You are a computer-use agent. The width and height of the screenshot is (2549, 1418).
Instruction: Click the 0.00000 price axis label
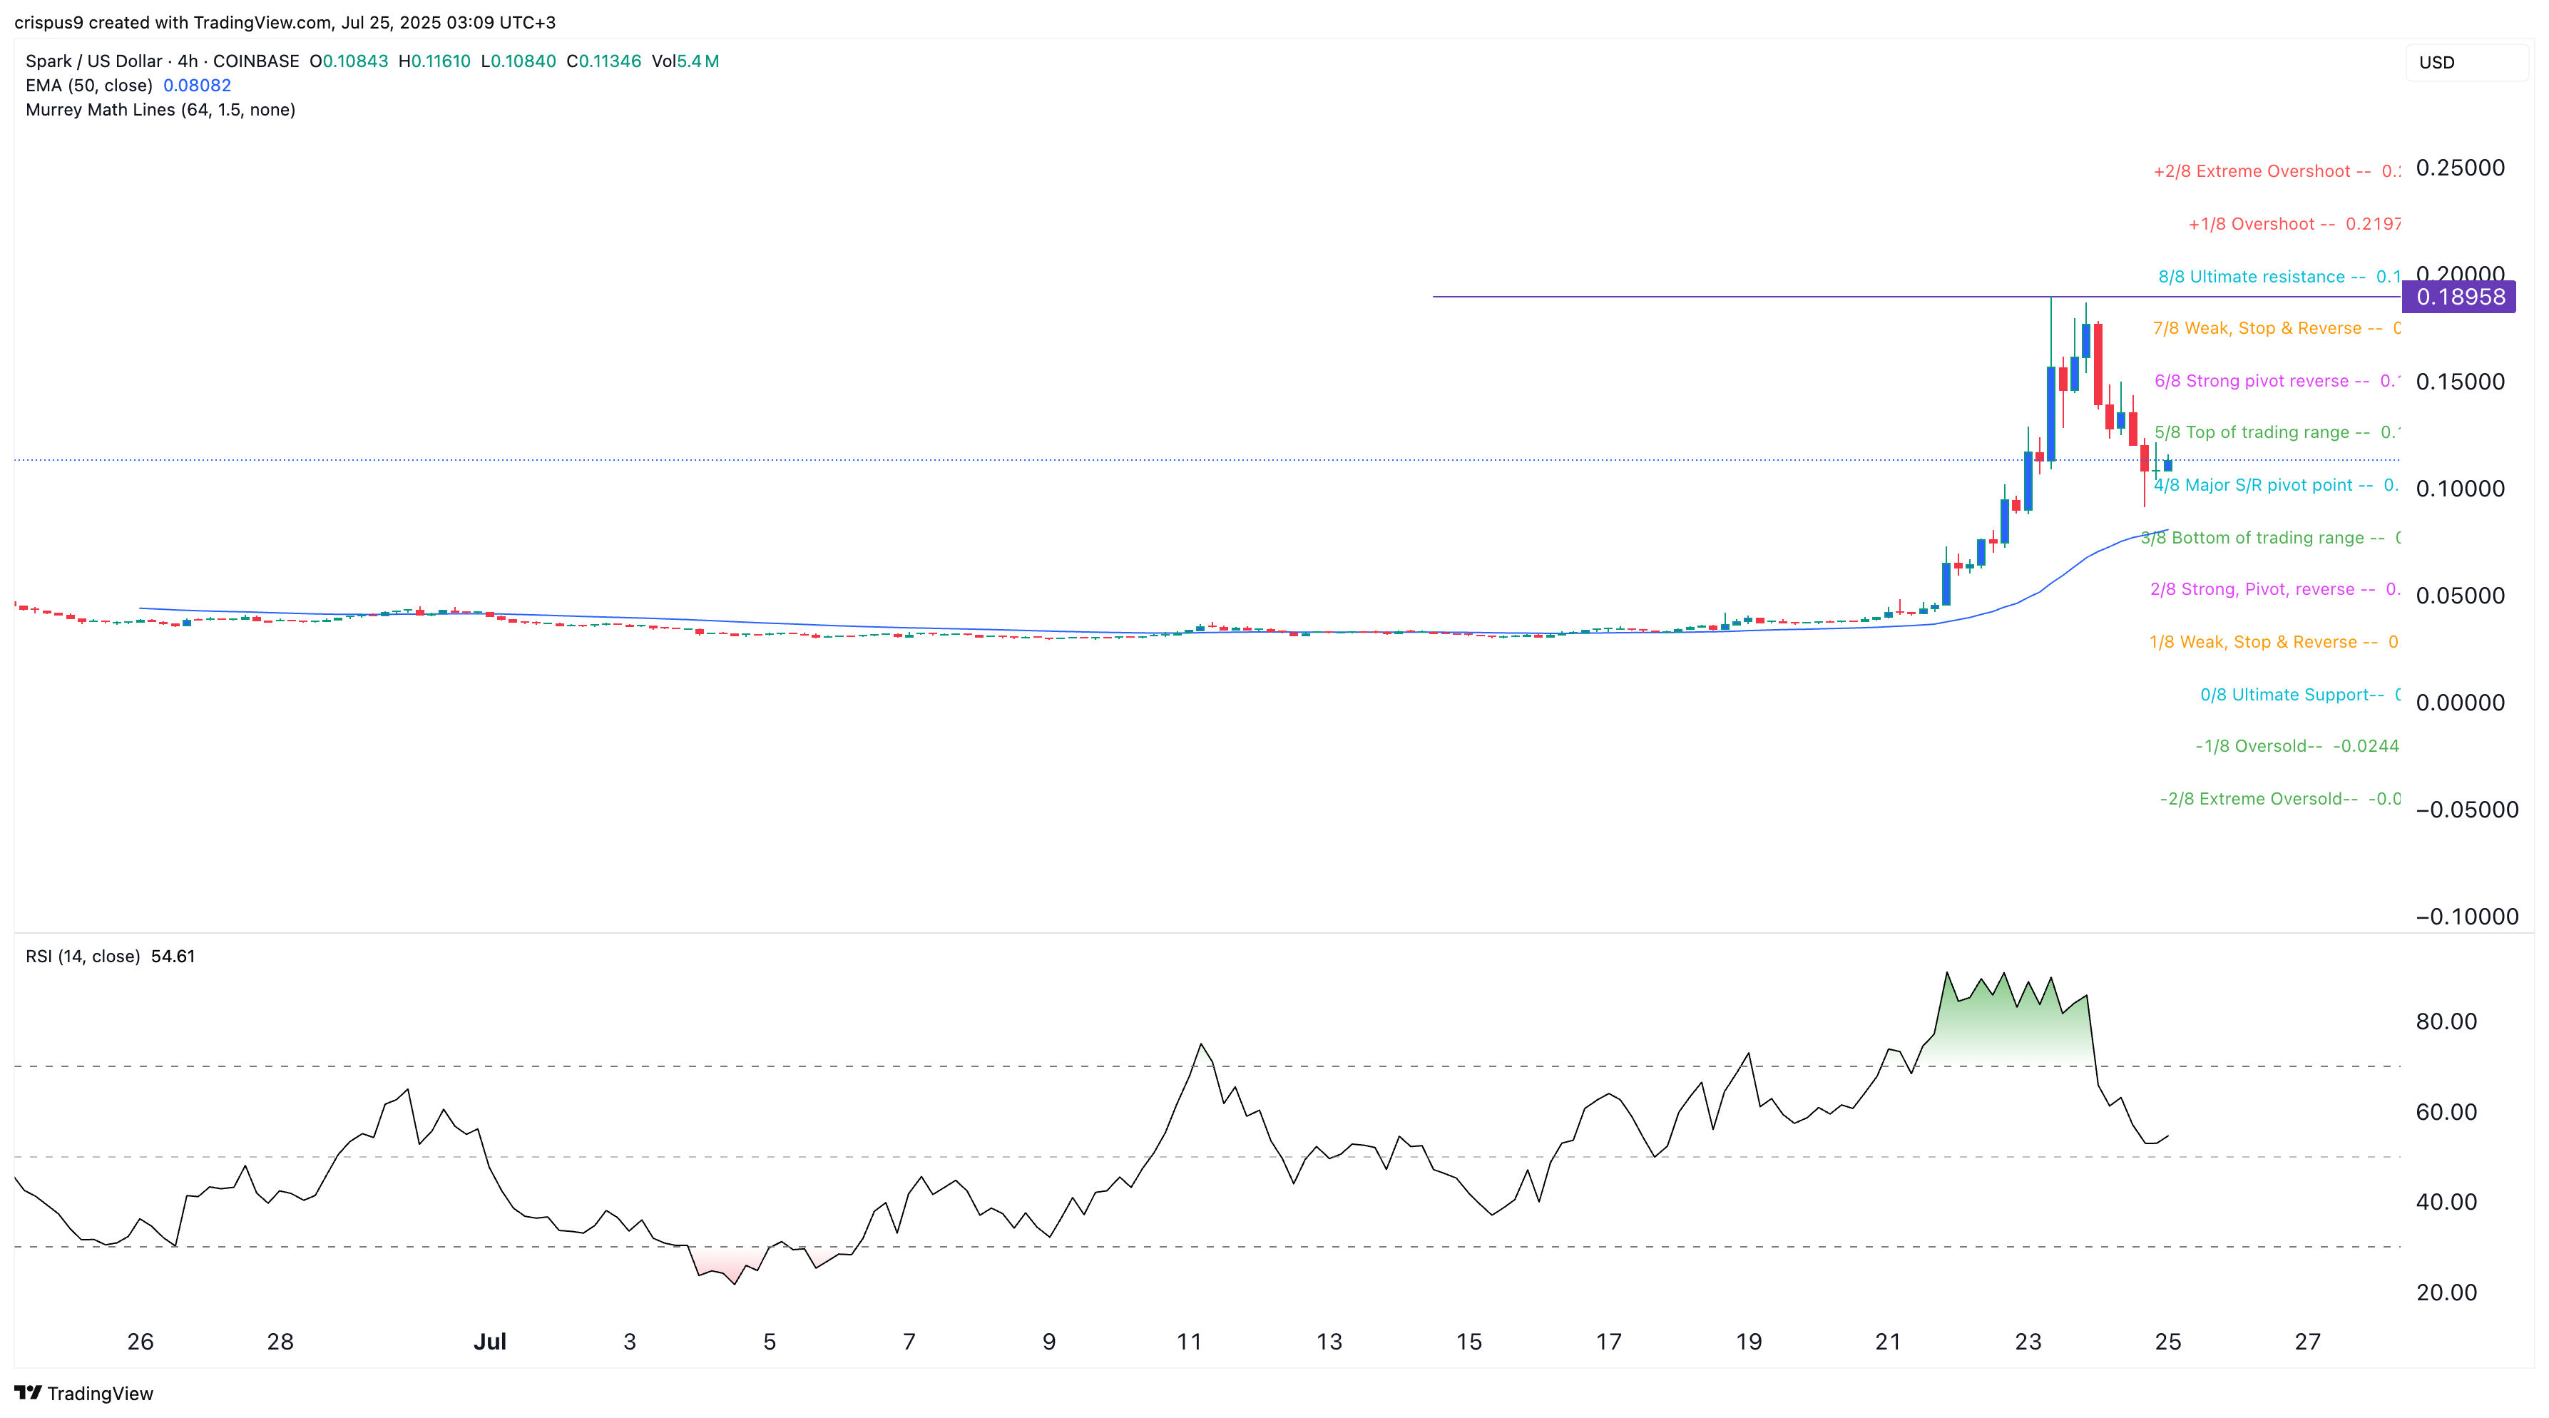click(x=2460, y=703)
